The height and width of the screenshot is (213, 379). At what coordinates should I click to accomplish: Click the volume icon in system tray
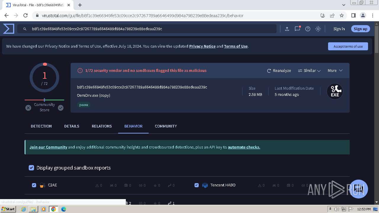coord(337,209)
